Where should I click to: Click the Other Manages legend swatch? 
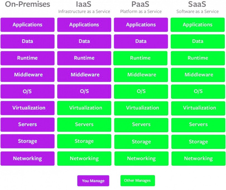pos(137,181)
